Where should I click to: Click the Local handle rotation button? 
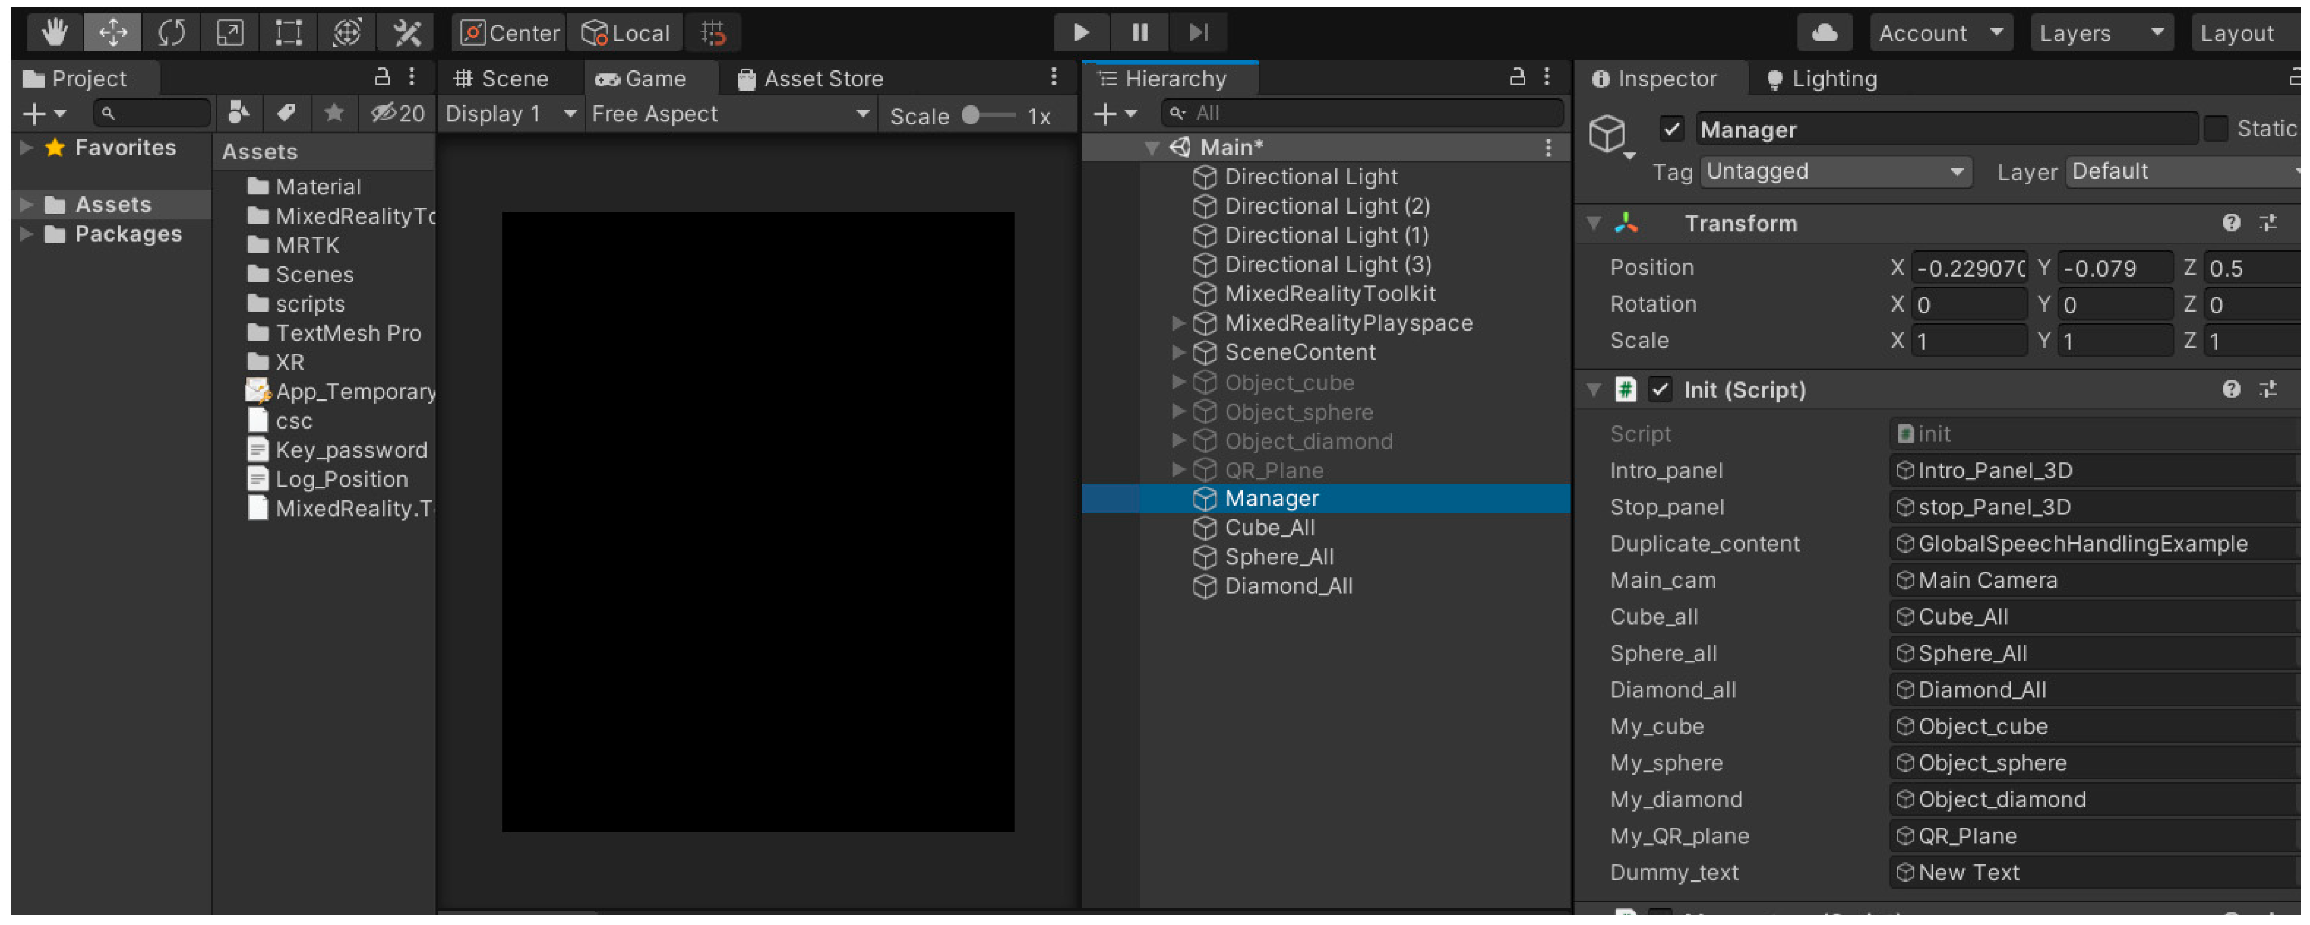tap(626, 33)
